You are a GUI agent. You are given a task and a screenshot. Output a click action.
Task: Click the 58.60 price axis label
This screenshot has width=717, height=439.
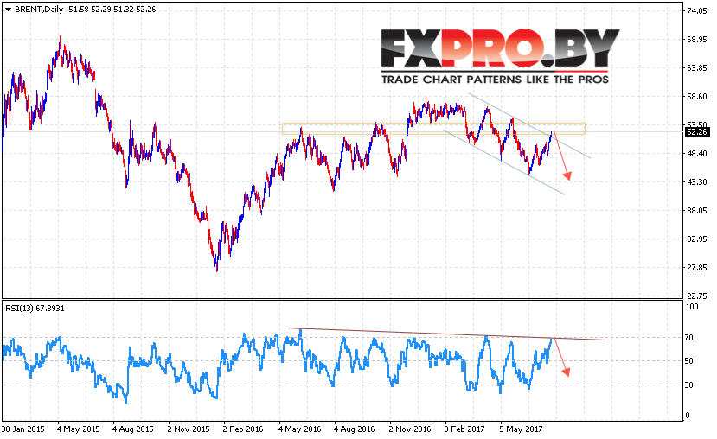pos(697,97)
